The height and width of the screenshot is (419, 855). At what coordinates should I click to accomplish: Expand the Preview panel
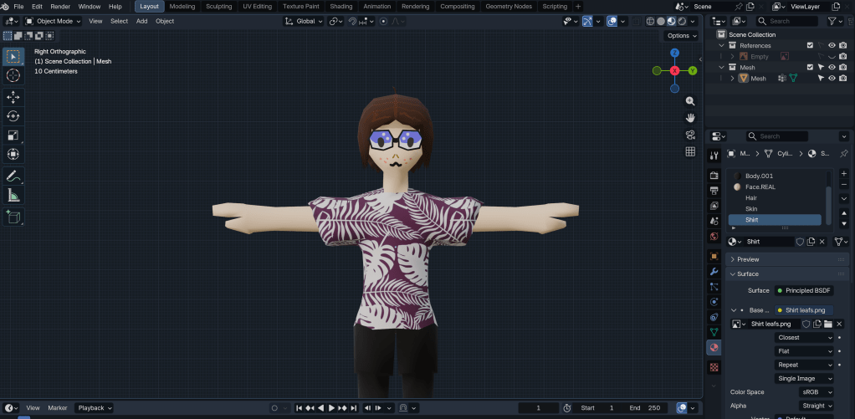click(x=748, y=259)
